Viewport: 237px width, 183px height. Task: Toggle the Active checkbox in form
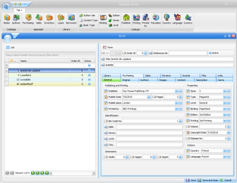210,53
